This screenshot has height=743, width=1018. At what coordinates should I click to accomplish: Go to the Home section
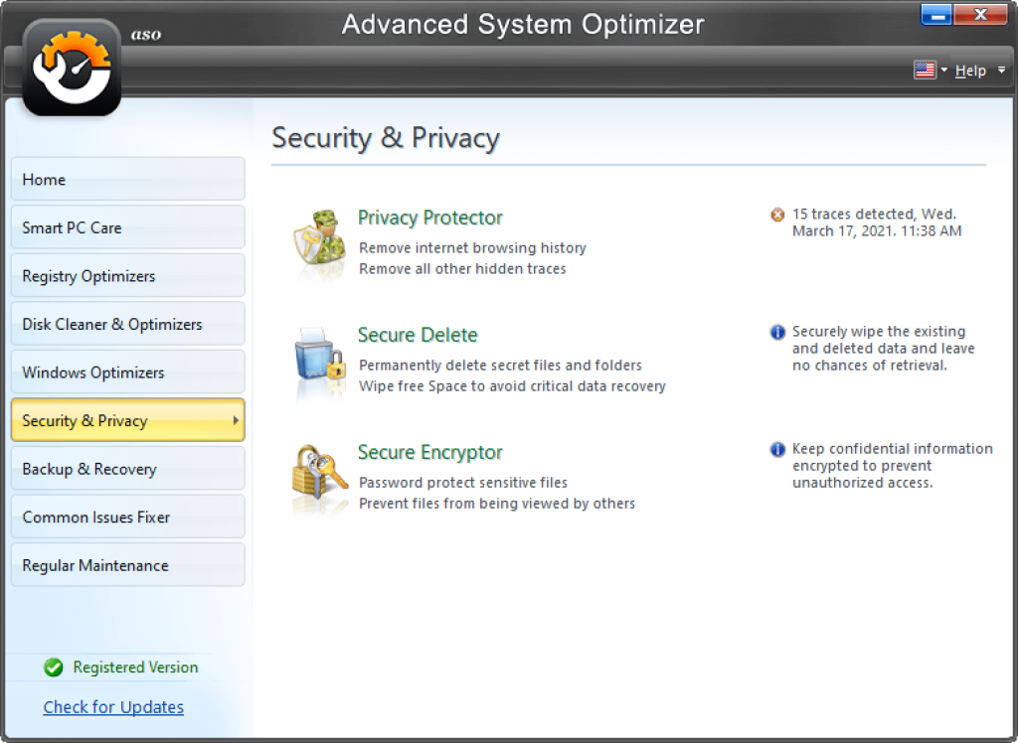click(128, 179)
